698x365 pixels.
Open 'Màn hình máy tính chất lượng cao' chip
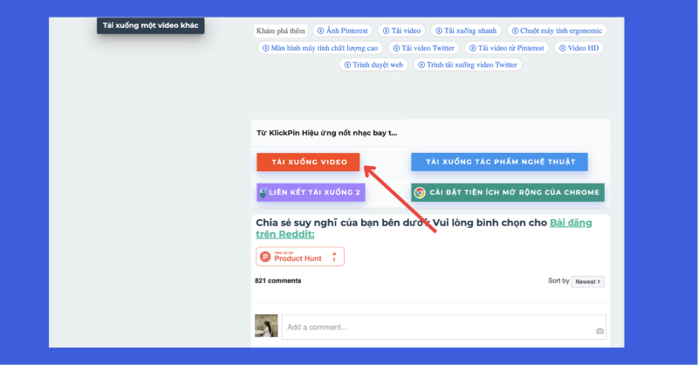click(x=320, y=48)
